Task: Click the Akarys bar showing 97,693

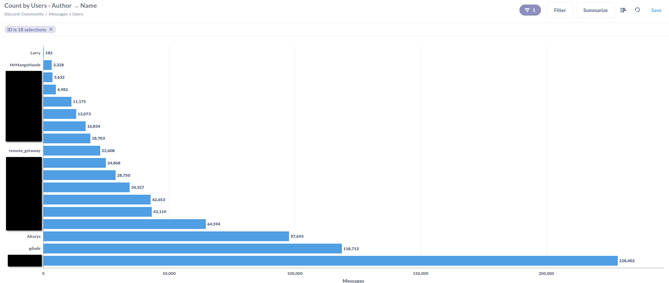Action: 166,236
